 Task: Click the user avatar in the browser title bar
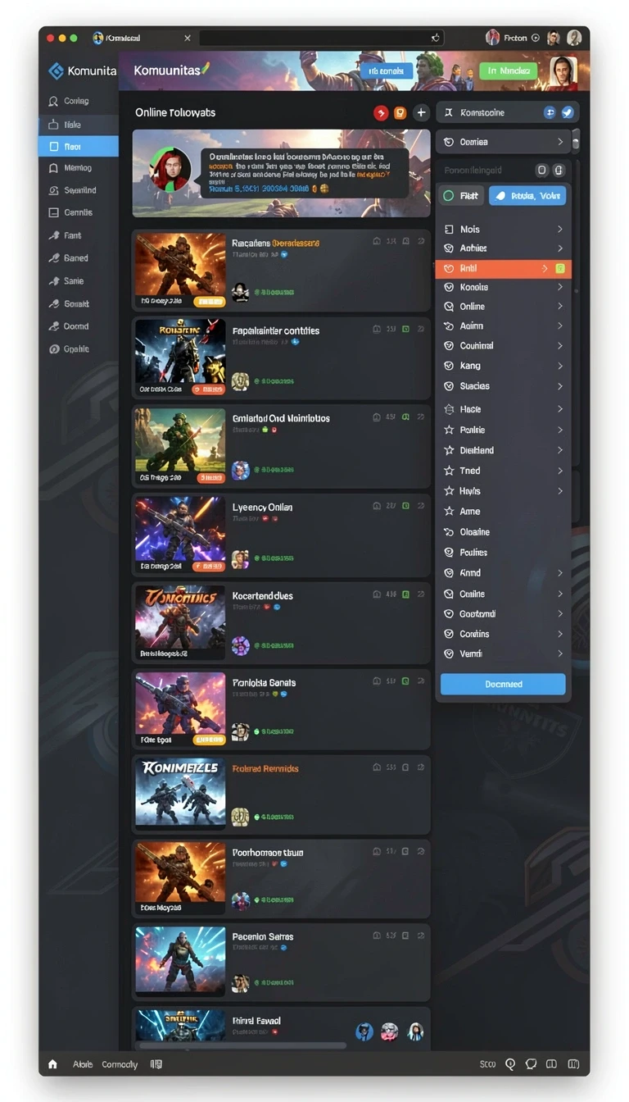pos(493,38)
